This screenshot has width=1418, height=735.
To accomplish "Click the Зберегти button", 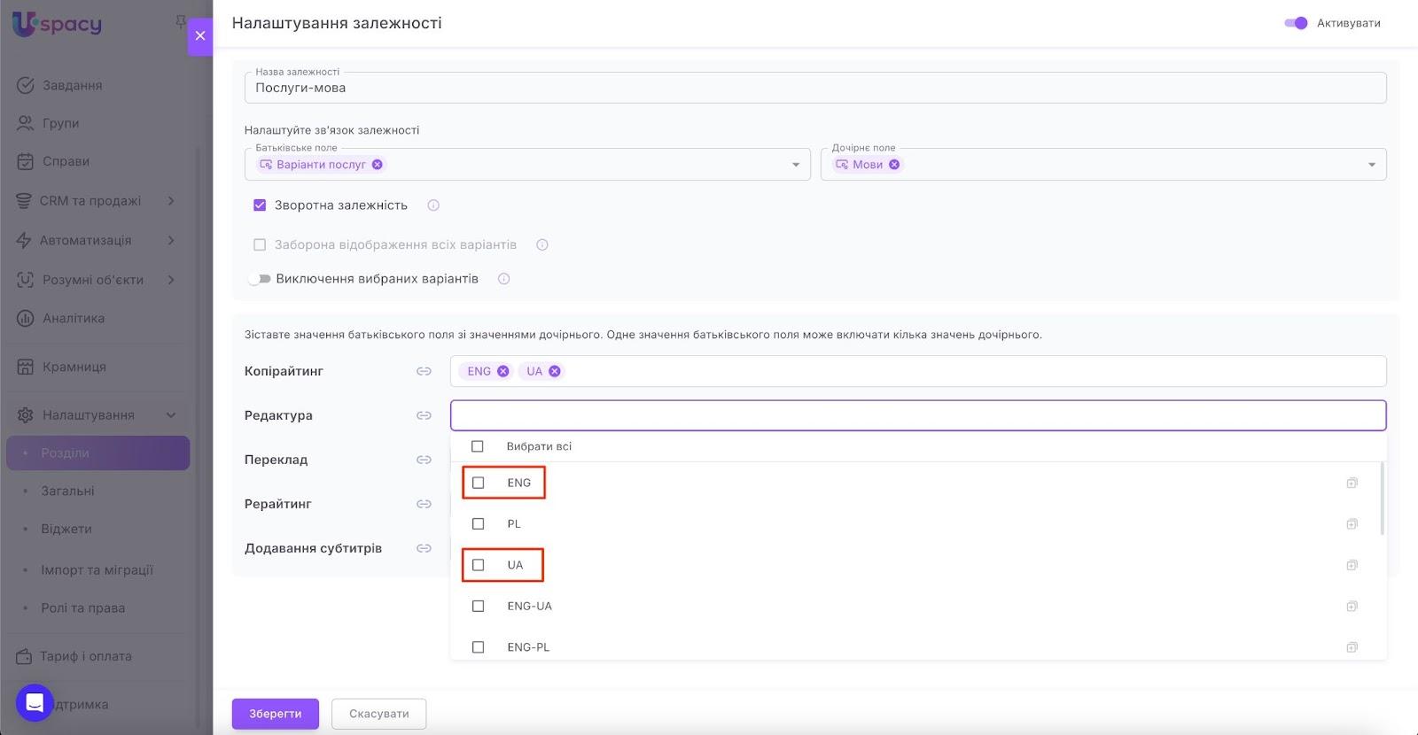I will [x=275, y=714].
